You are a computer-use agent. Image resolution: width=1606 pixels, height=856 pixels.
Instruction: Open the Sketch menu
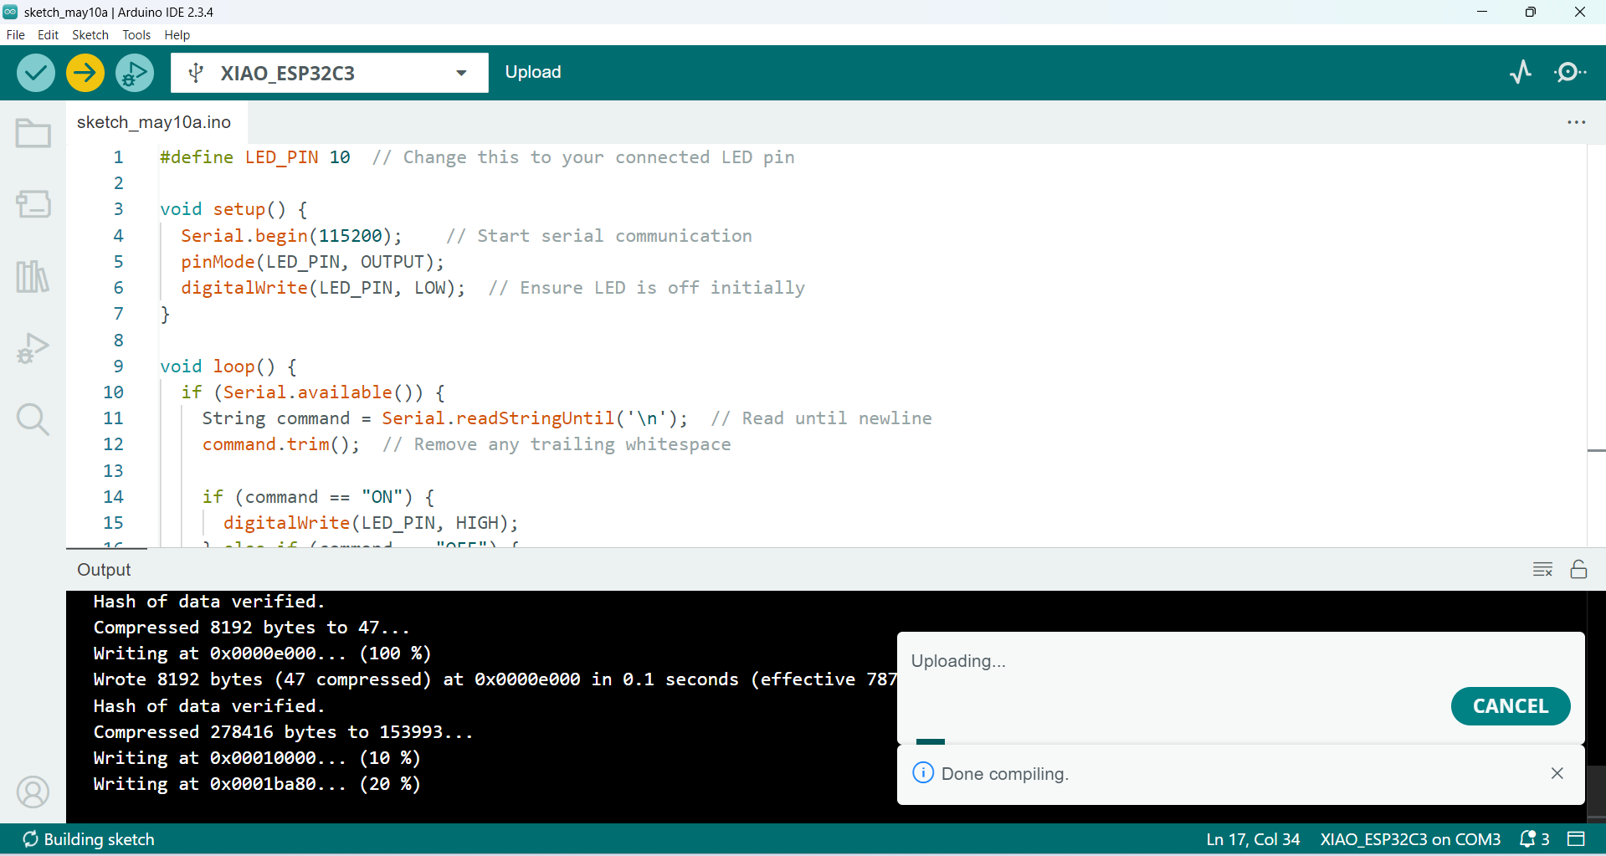click(x=90, y=35)
